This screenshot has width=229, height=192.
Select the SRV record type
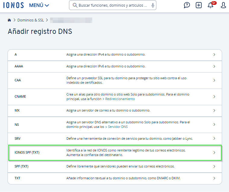(x=115, y=138)
